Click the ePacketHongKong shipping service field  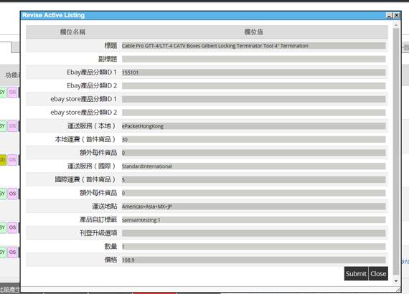coord(253,126)
